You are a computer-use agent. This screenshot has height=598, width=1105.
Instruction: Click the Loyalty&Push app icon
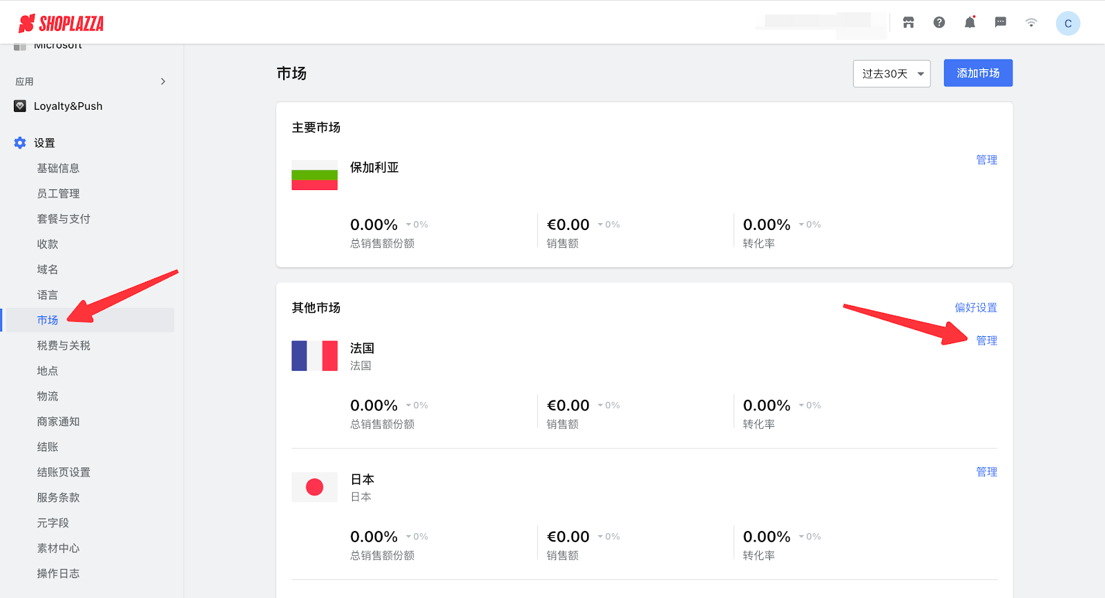tap(20, 106)
